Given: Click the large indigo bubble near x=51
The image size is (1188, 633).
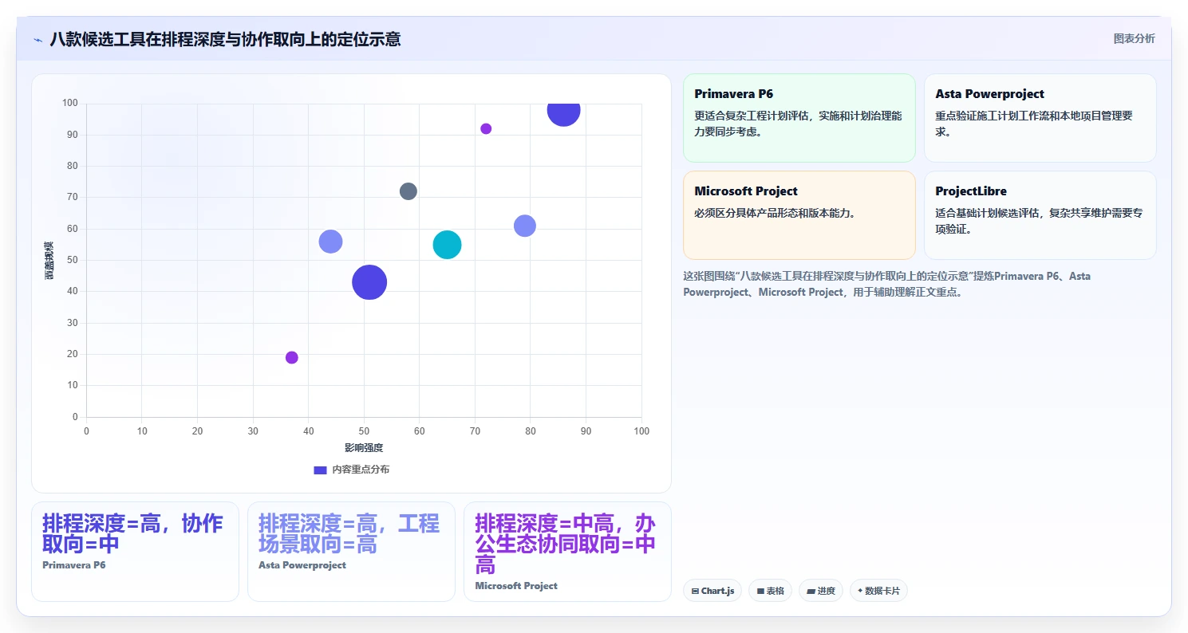Looking at the screenshot, I should (x=369, y=282).
